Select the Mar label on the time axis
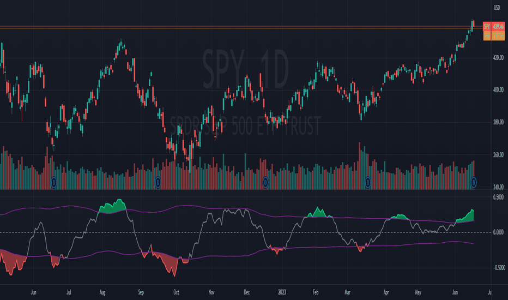This screenshot has width=508, height=300. pos(347,292)
